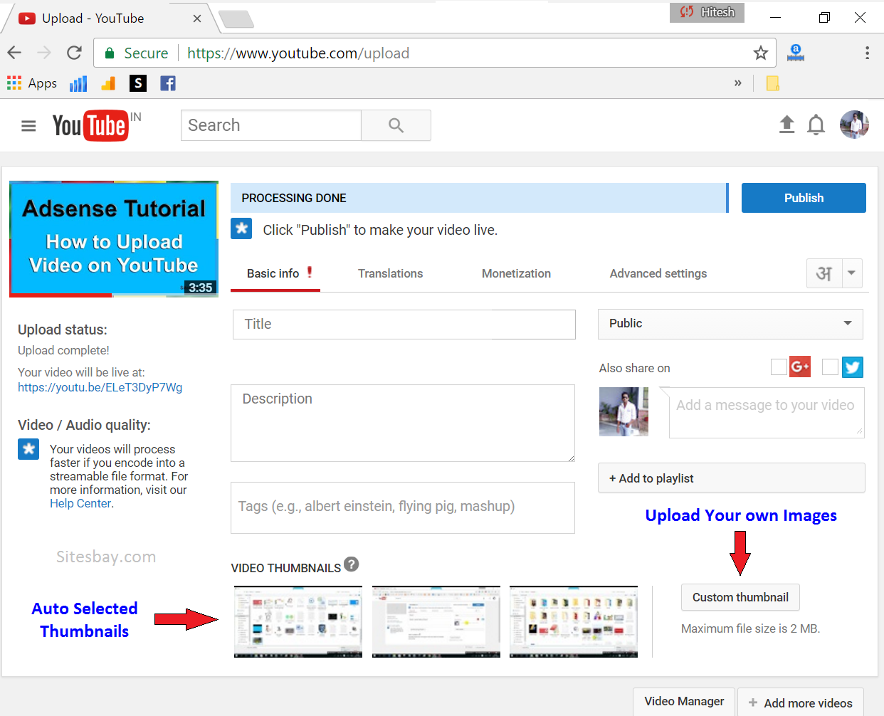Bookmark this page with the star icon
The height and width of the screenshot is (716, 884).
(x=761, y=53)
